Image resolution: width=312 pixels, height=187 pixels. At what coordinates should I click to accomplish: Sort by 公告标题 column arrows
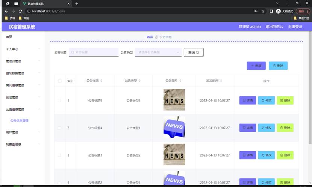[101, 81]
